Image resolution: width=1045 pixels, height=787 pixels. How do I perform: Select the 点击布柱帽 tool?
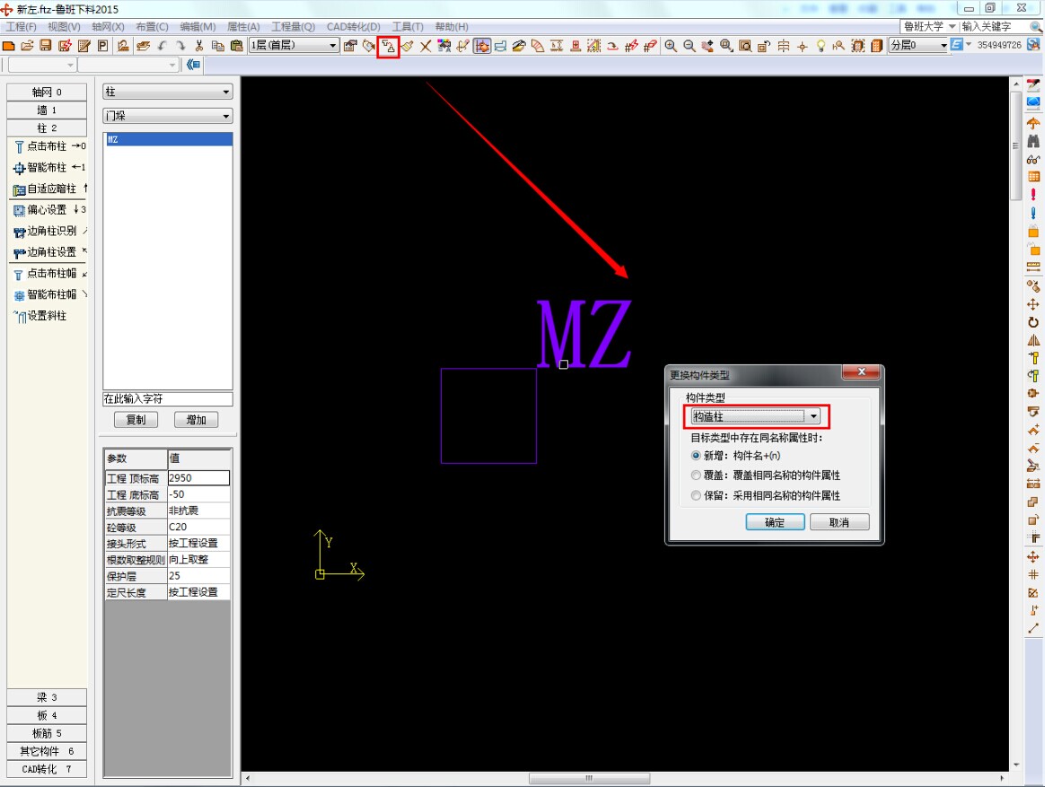click(48, 273)
